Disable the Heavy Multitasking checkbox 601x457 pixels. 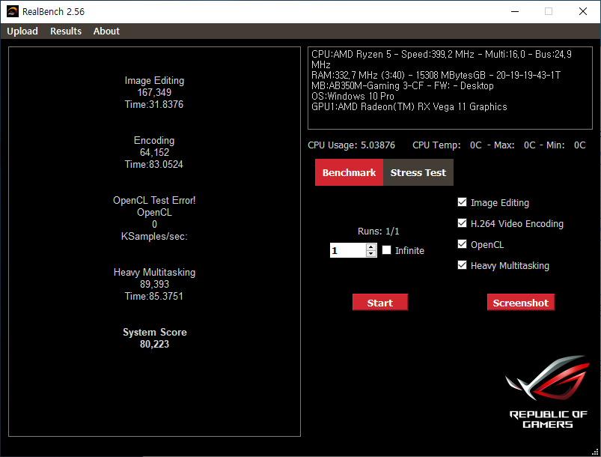point(463,265)
